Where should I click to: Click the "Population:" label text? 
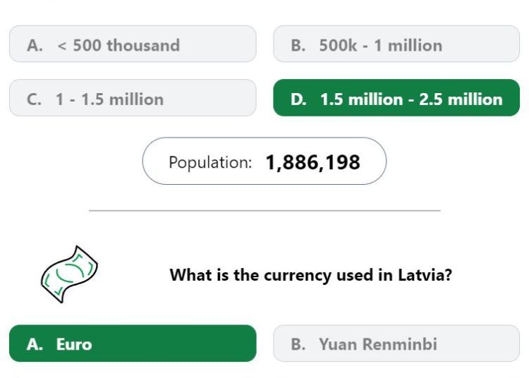[210, 162]
